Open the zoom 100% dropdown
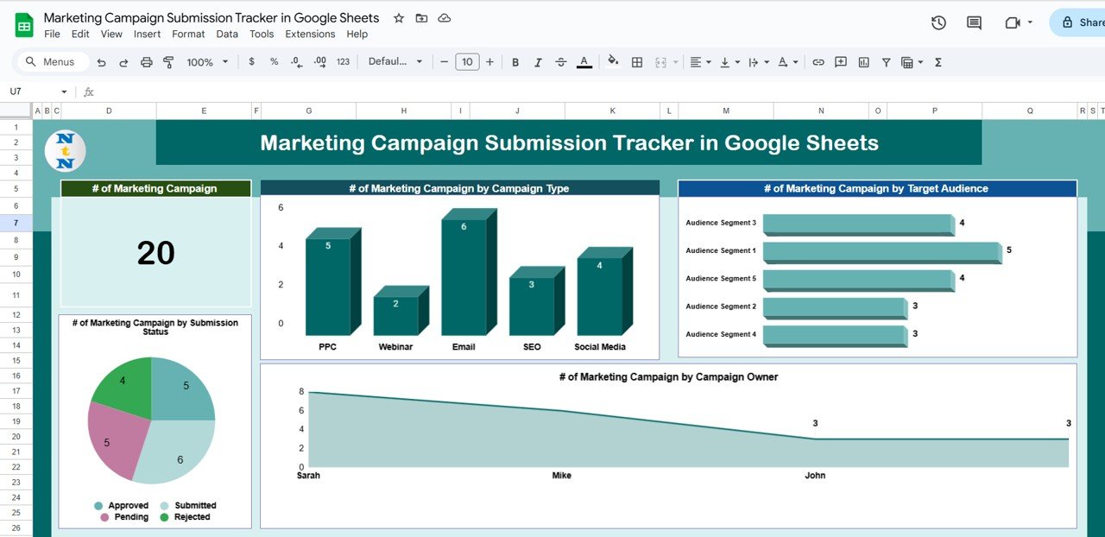 click(x=207, y=62)
